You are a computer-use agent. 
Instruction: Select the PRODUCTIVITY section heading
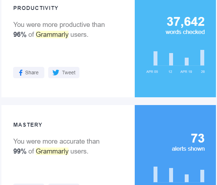[x=36, y=8]
